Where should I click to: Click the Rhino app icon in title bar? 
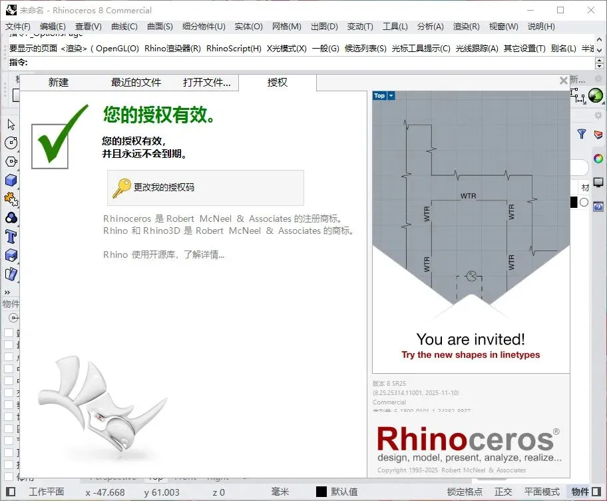[x=11, y=10]
